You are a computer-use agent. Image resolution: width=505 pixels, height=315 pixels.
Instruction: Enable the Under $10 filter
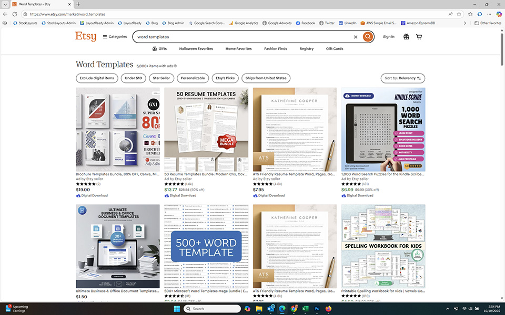[133, 78]
